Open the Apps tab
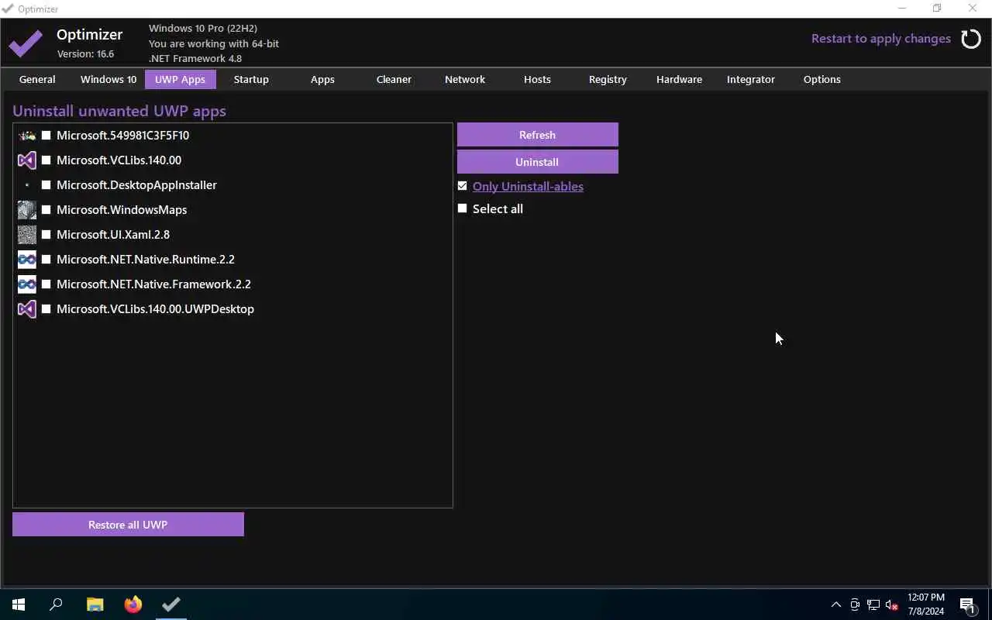This screenshot has height=620, width=992. point(322,79)
